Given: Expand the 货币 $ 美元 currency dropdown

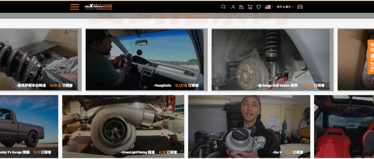Looking at the screenshot, I should tap(285, 7).
